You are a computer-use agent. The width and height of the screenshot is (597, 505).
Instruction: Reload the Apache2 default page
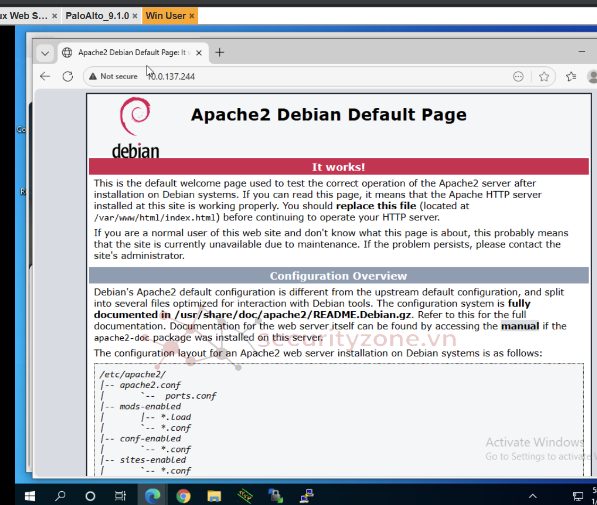(x=67, y=76)
